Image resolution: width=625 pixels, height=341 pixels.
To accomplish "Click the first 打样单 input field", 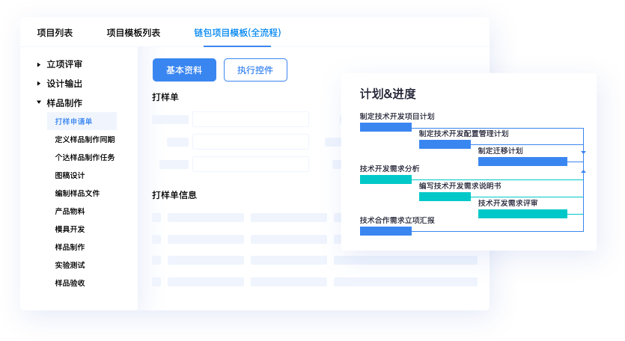I will (250, 120).
